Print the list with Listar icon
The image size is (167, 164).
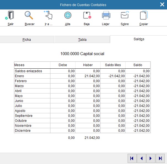pyautogui.click(x=106, y=16)
